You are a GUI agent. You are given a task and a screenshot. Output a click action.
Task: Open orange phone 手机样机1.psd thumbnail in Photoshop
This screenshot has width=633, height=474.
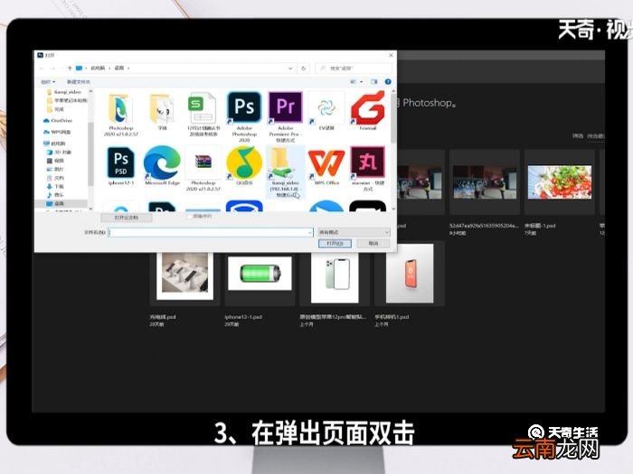pyautogui.click(x=410, y=274)
